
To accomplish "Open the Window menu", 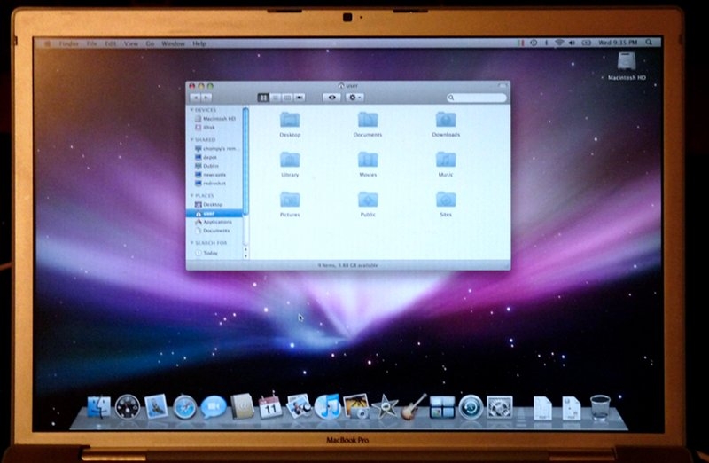I will (x=173, y=43).
